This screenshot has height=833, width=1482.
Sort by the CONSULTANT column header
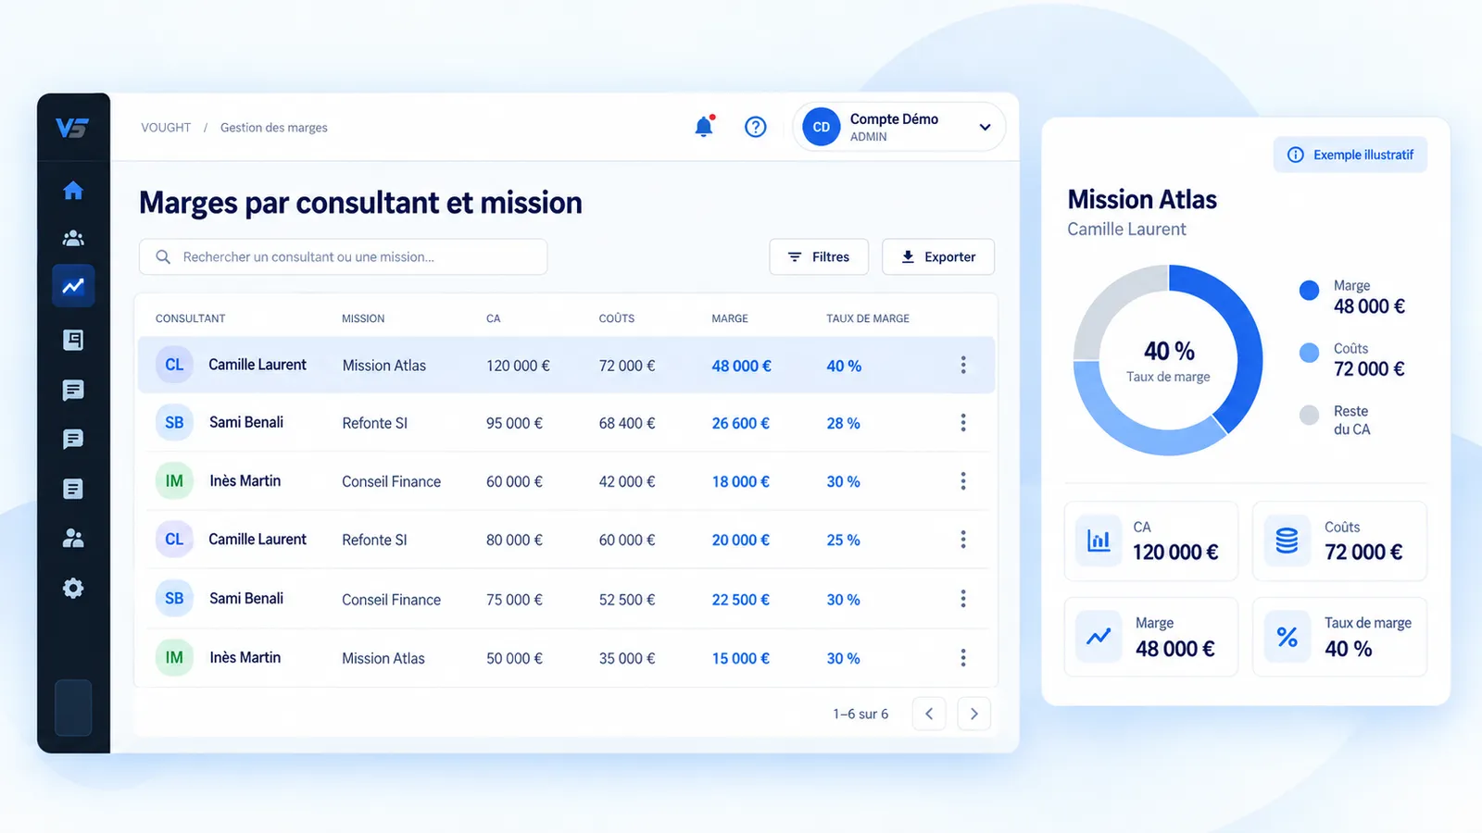pyautogui.click(x=191, y=318)
